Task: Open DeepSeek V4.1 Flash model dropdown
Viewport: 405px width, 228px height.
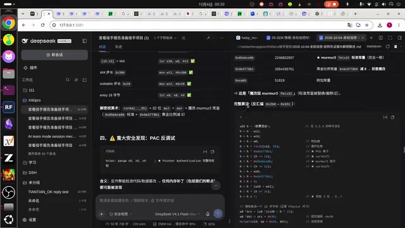Action: (177, 214)
